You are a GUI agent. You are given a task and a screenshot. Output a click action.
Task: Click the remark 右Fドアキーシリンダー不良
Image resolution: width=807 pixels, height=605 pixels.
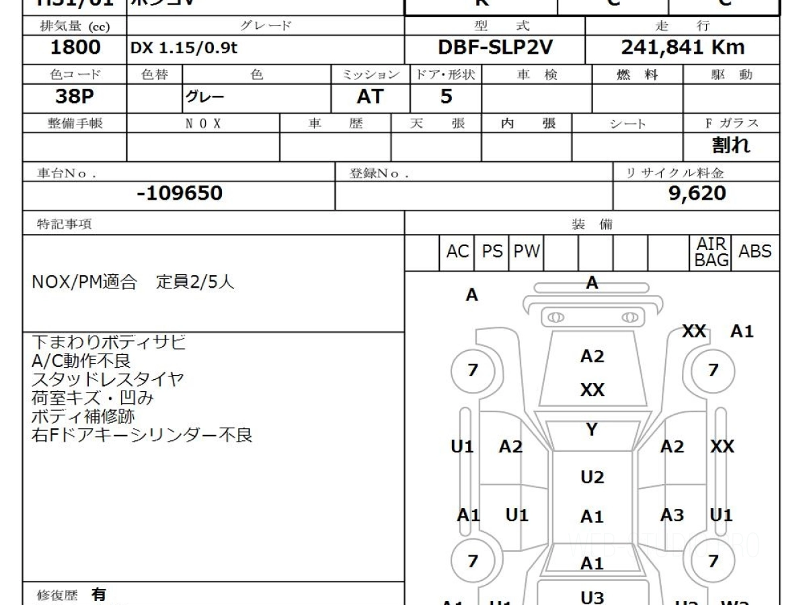(x=142, y=435)
